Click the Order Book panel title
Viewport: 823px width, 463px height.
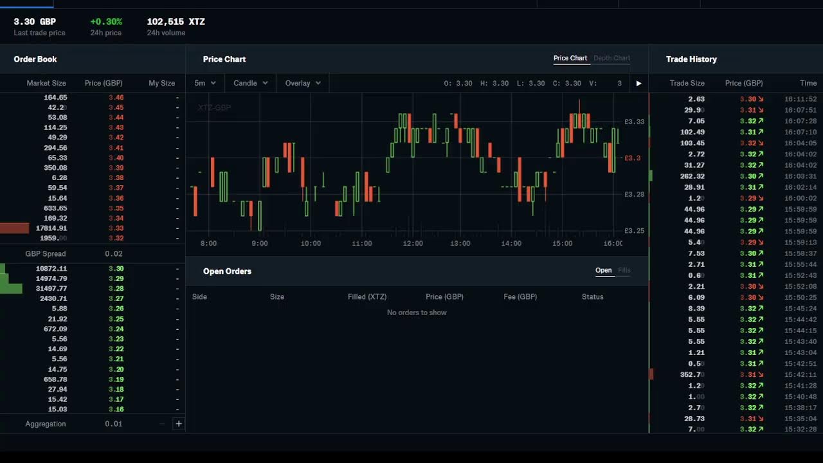point(35,59)
